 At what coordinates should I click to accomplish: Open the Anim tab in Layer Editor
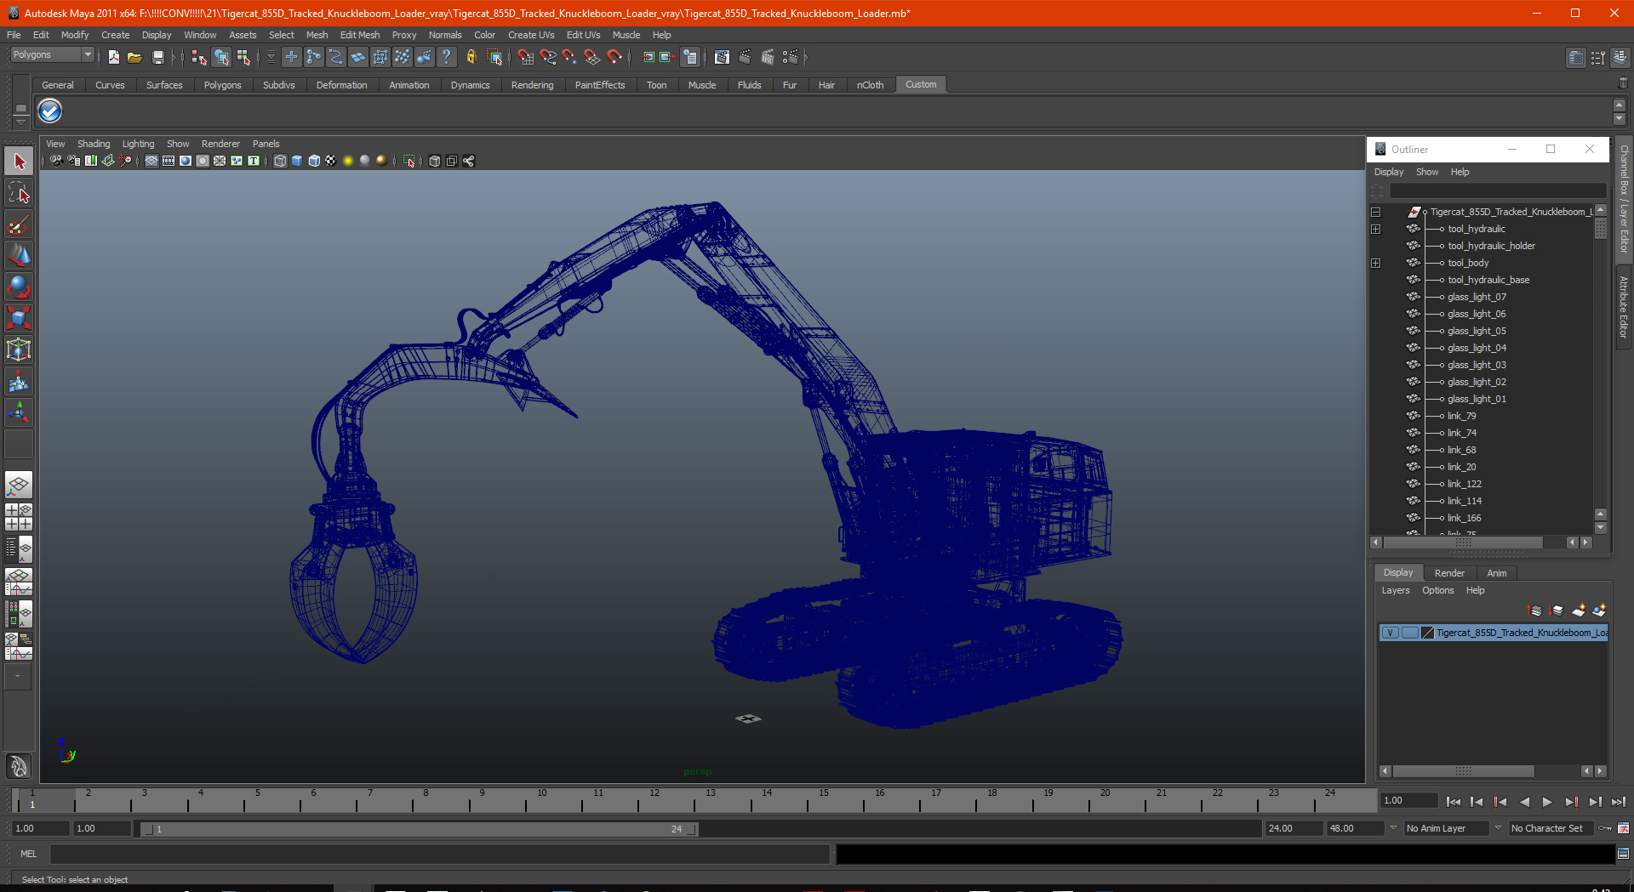click(x=1497, y=573)
